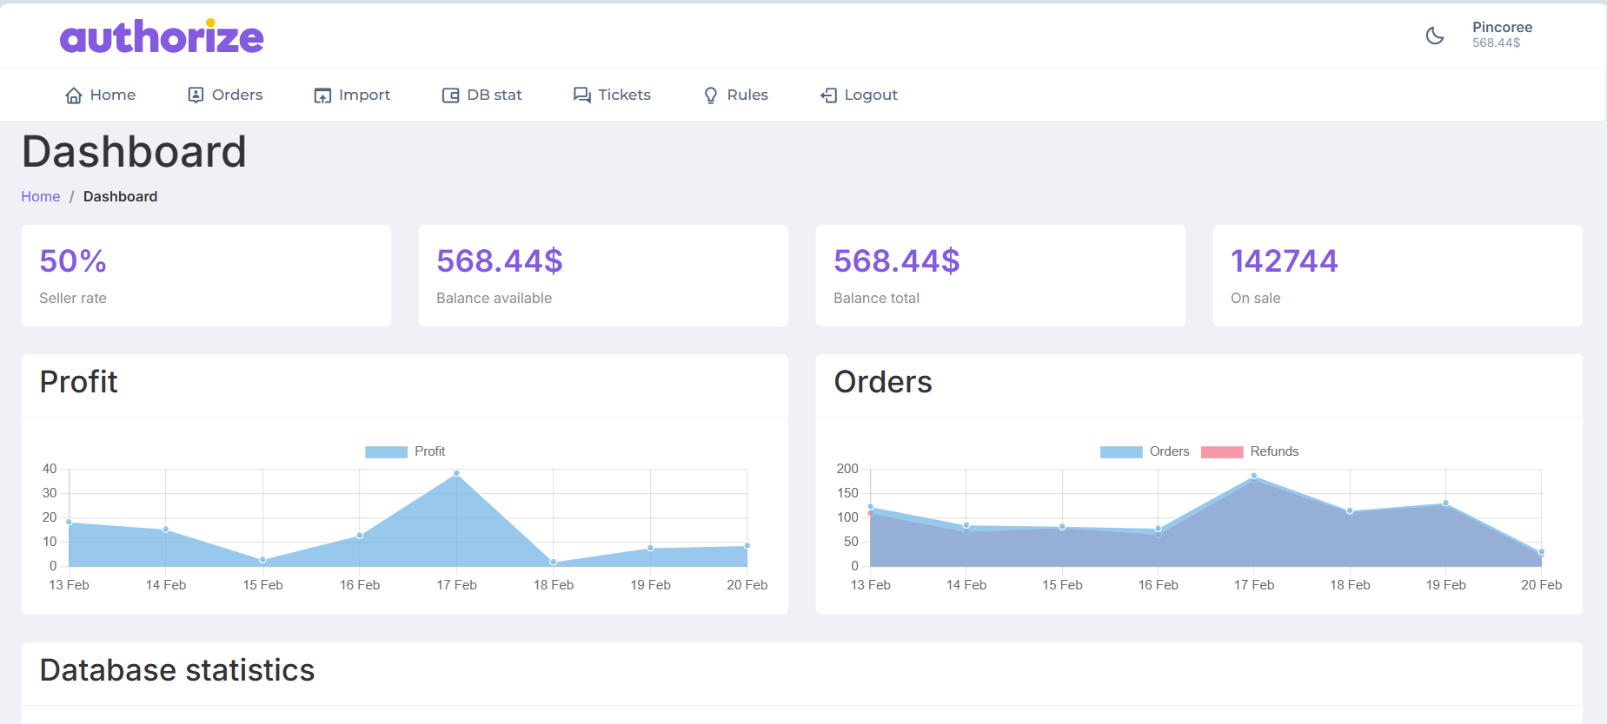
Task: Click the Logout arrow icon
Action: [x=828, y=95]
